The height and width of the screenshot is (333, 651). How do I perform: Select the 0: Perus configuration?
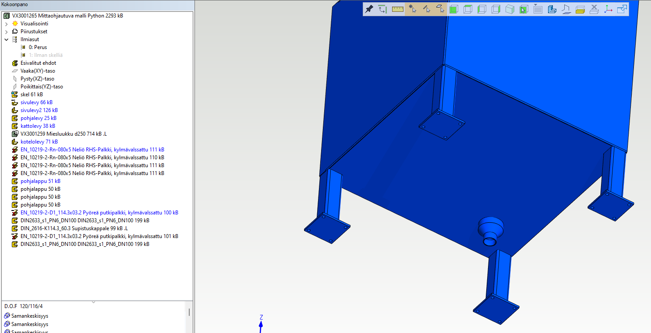(x=38, y=47)
